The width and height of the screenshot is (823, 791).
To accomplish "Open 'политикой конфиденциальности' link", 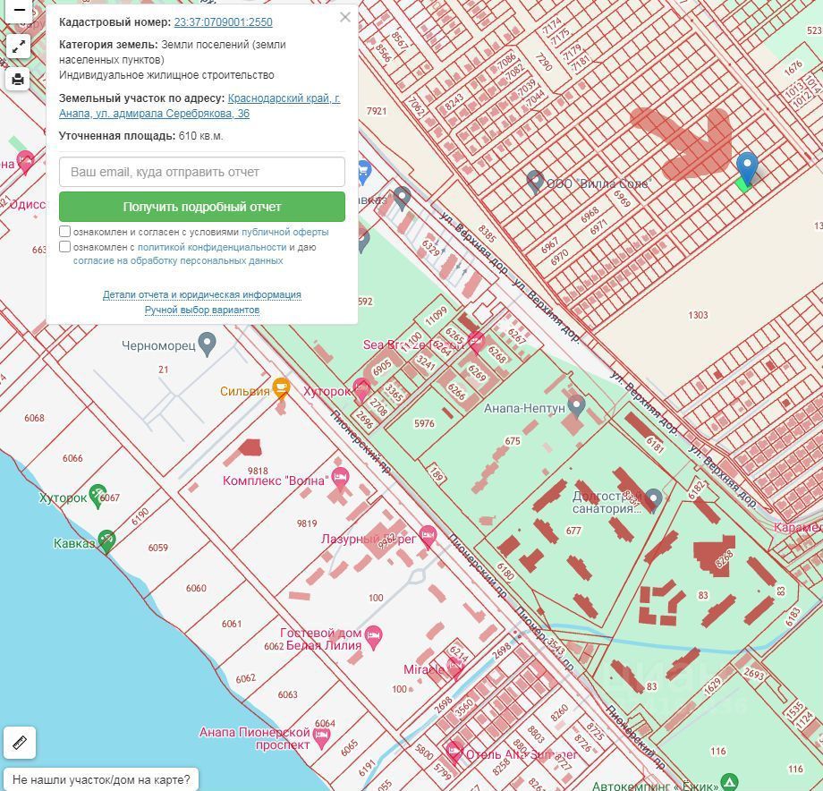I will (211, 247).
